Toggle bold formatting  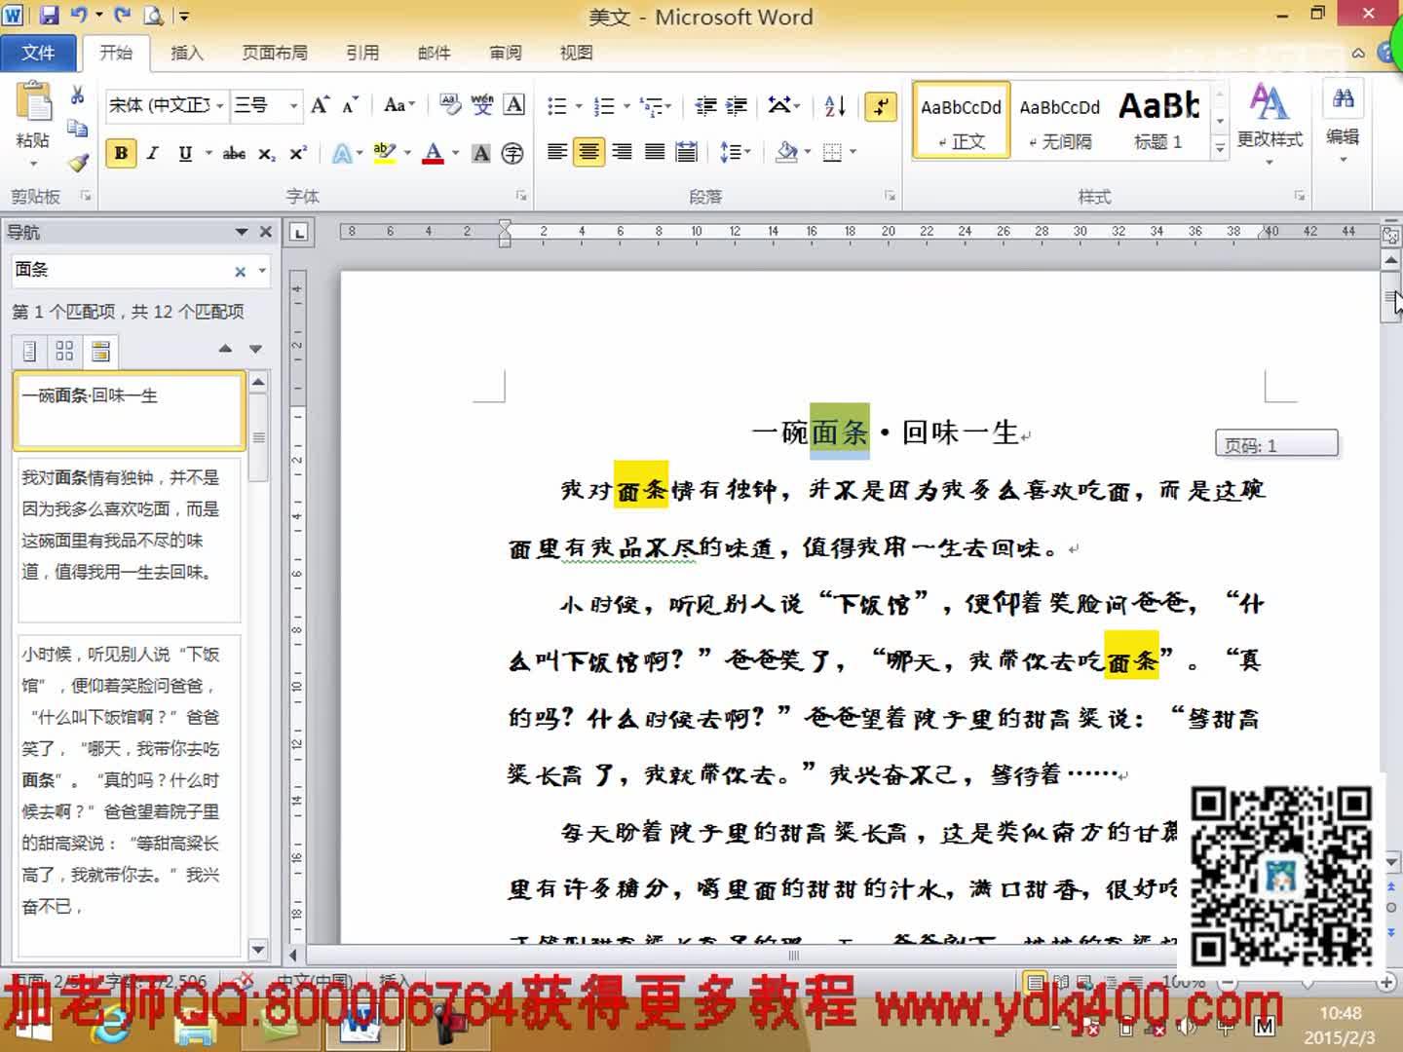tap(119, 153)
